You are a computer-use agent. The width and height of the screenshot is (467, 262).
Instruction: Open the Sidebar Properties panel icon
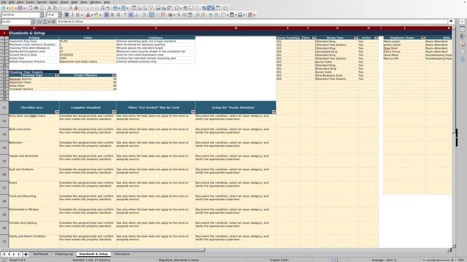point(462,29)
